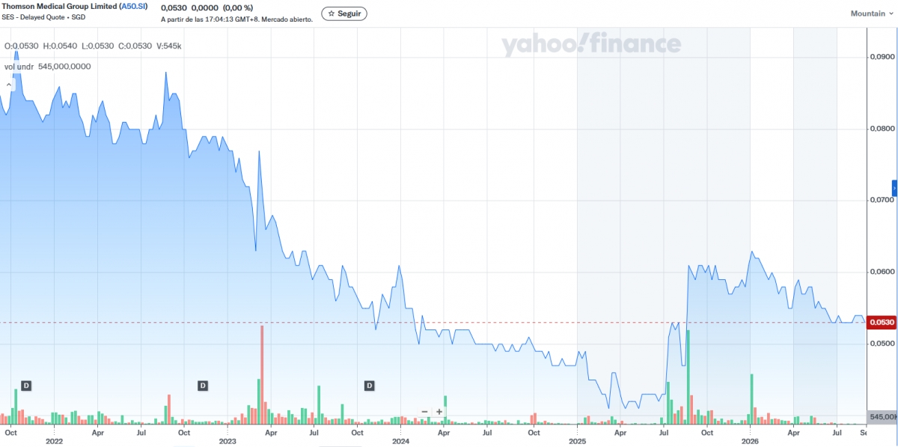The height and width of the screenshot is (447, 898).
Task: Click the vol undr 545,000,0000 legend
Action: coord(48,66)
